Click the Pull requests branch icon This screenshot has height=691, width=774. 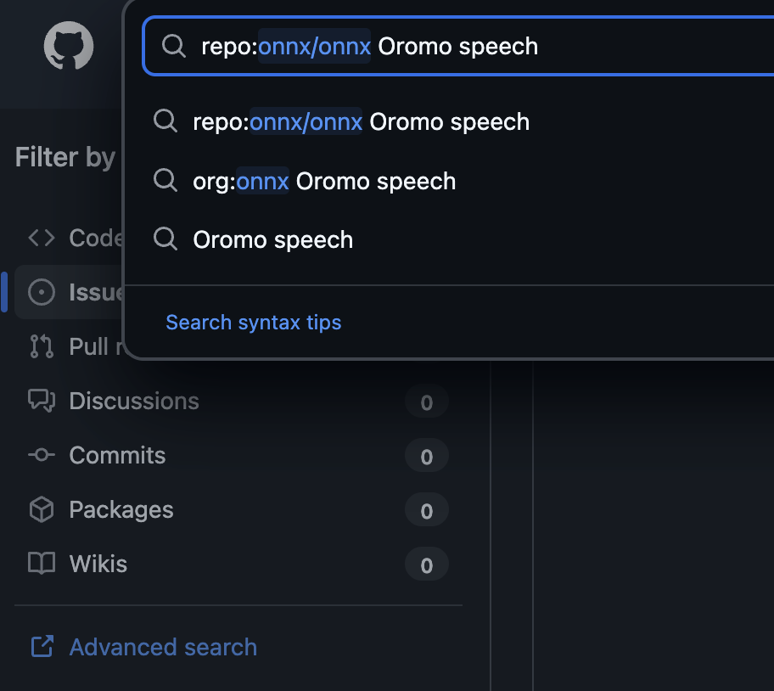pos(42,346)
